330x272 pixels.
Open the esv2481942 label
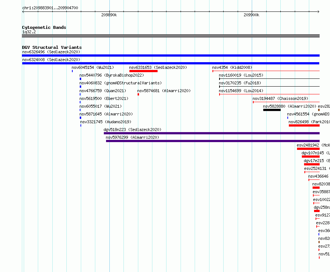coord(313,145)
